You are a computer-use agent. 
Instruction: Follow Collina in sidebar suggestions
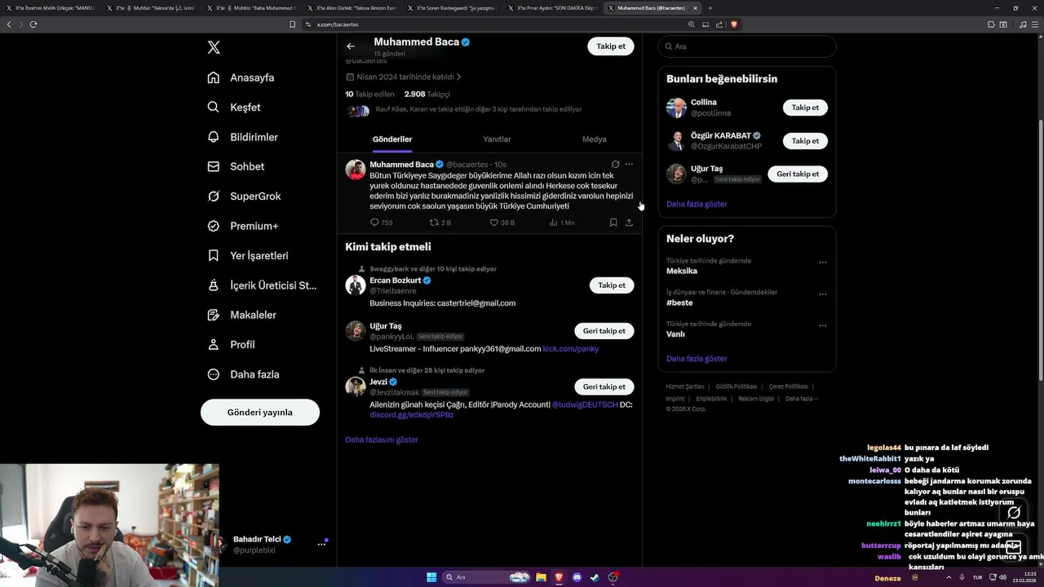pos(805,108)
